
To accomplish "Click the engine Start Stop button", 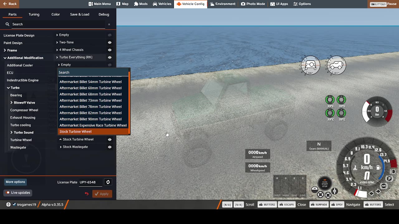I will coord(325,184).
